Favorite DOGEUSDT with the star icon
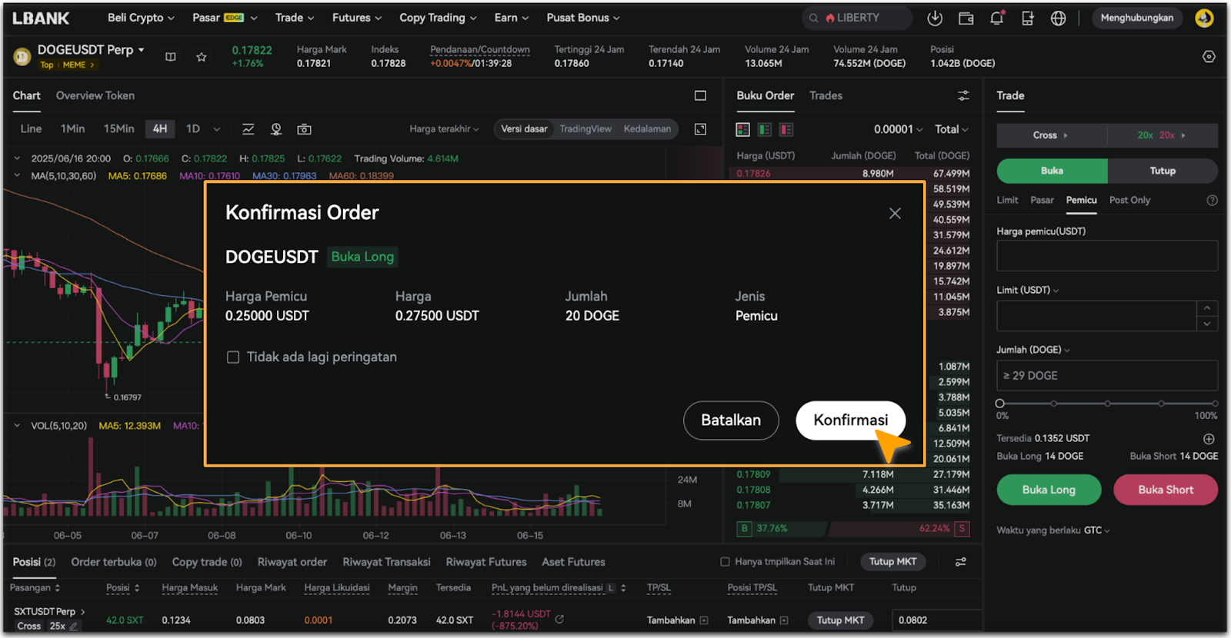Viewport: 1231px width, 638px height. pyautogui.click(x=201, y=57)
